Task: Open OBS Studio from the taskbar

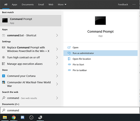Action: 31,117
